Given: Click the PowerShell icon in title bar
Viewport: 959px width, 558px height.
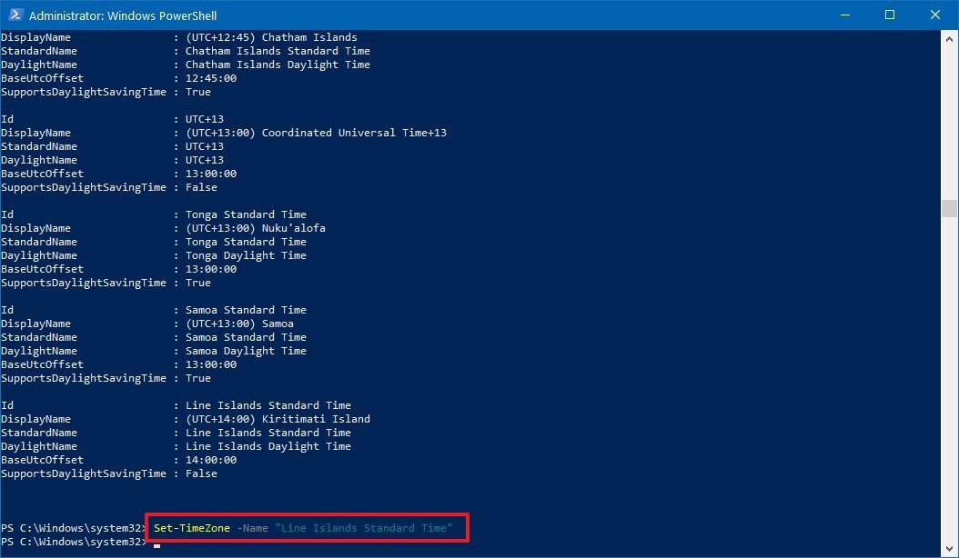Looking at the screenshot, I should point(15,15).
